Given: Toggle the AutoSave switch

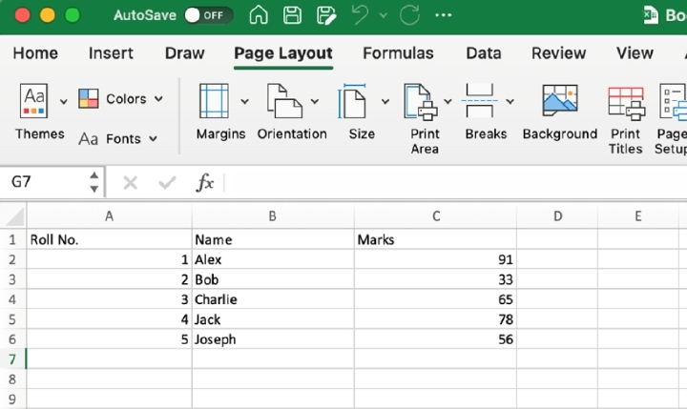Looking at the screenshot, I should point(209,15).
